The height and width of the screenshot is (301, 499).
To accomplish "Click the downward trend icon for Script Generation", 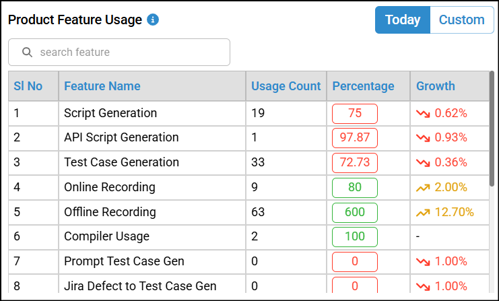I will click(423, 113).
